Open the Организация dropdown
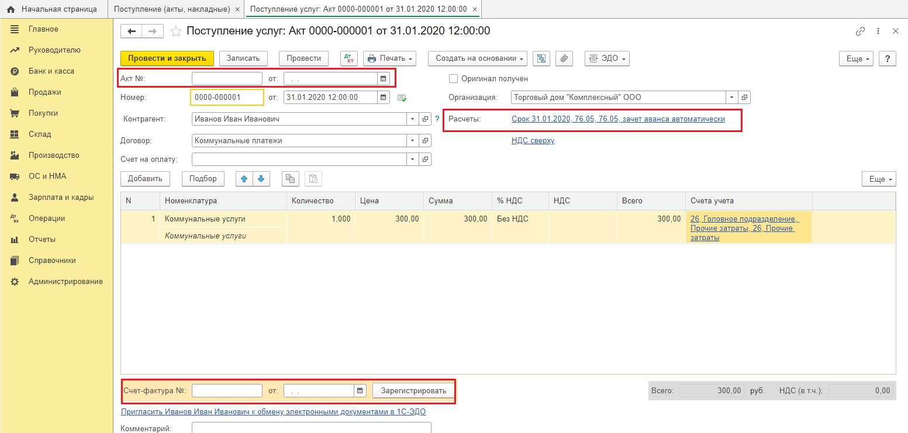This screenshot has width=908, height=433. tap(732, 98)
